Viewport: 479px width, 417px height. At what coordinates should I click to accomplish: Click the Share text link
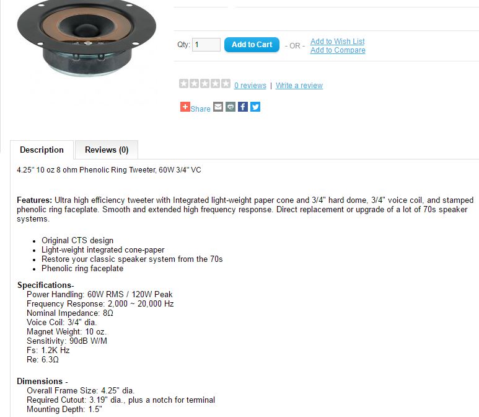pos(200,109)
